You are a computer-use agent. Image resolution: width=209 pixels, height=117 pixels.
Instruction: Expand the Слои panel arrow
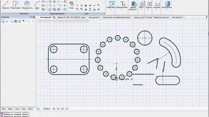pyautogui.click(x=104, y=14)
